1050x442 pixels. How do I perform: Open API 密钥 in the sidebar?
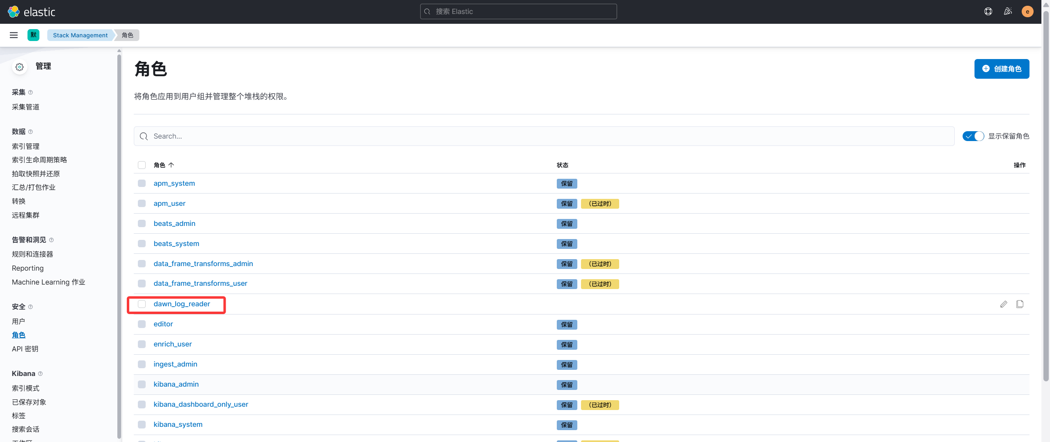coord(25,349)
